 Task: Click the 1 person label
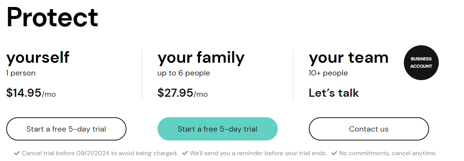pyautogui.click(x=21, y=73)
